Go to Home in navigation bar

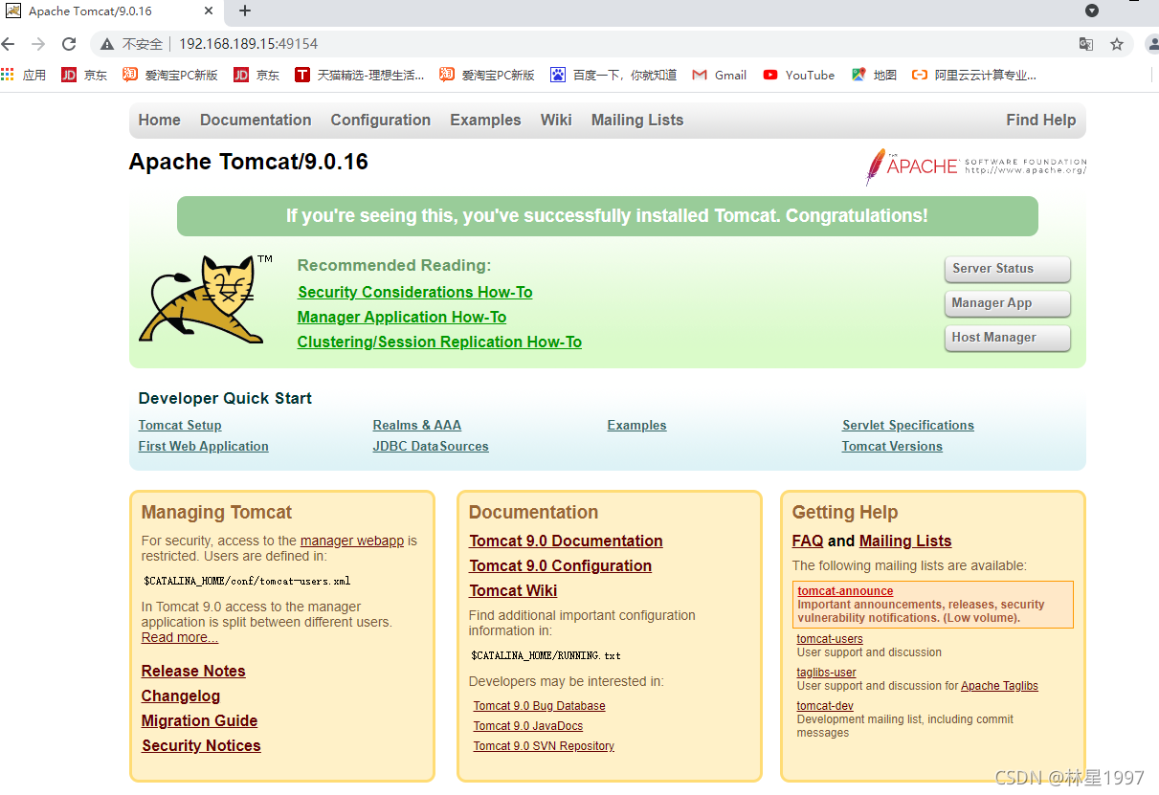[x=159, y=120]
